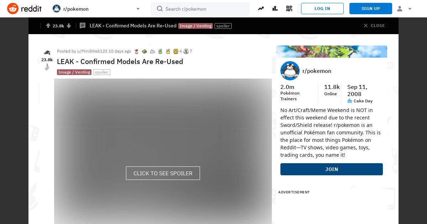Click the 23.8k score in black bar
Viewport: 427px width, 224px height.
point(58,26)
